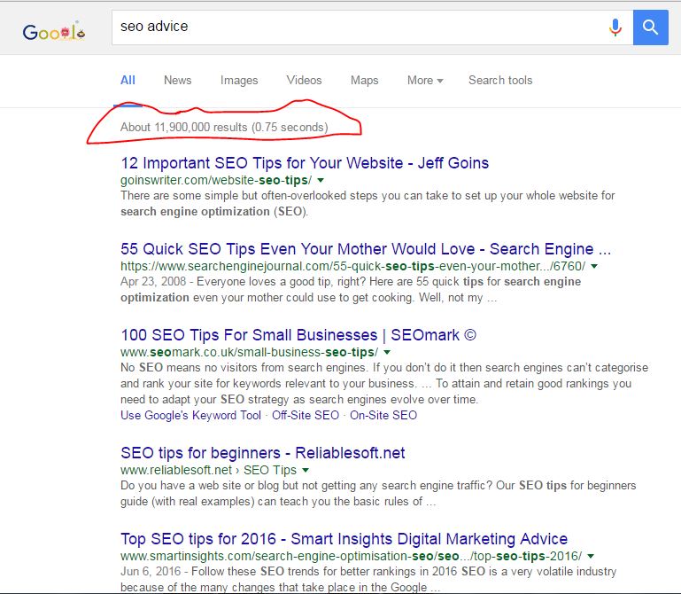
Task: Click 'Use Google's Keyword Tool' sitelink
Action: click(191, 415)
